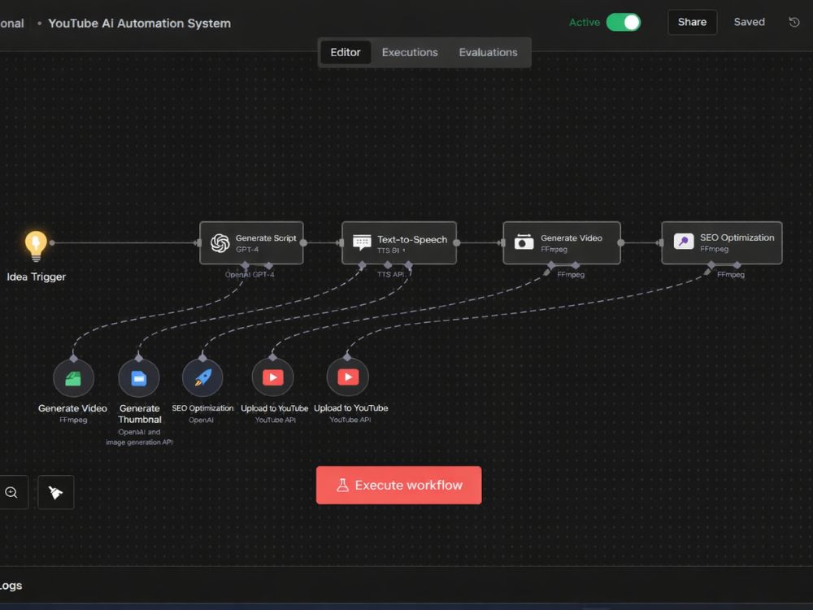
Task: Select the blue Generate Thumbnail document node
Action: pyautogui.click(x=138, y=377)
